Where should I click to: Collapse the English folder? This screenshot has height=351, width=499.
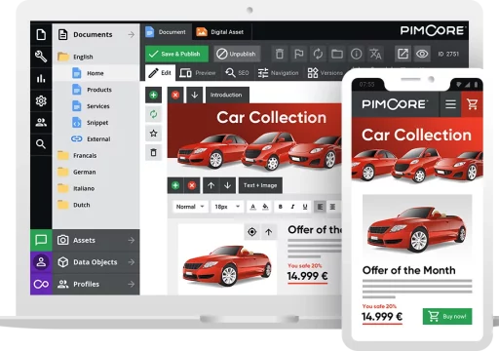click(x=63, y=57)
